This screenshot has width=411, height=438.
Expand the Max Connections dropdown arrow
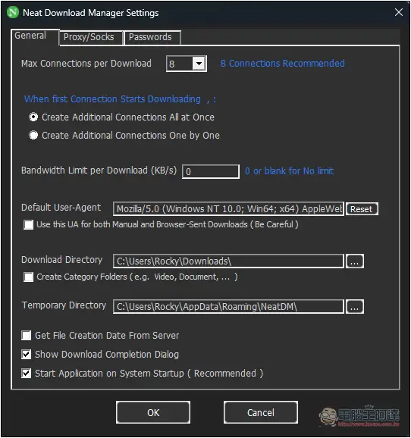(x=199, y=64)
